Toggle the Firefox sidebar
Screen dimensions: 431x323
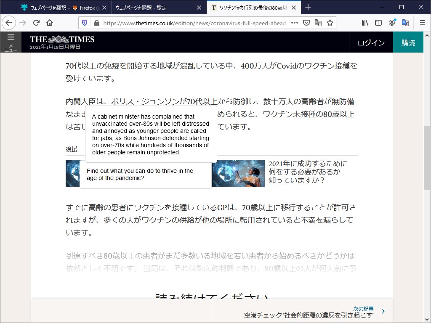378,23
